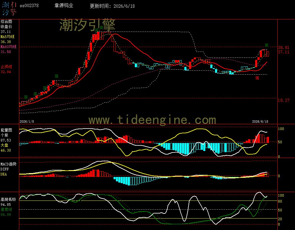Image resolution: width=295 pixels, height=230 pixels.
Task: Click the yellow 大盘 legend label
Action: pos(4,145)
